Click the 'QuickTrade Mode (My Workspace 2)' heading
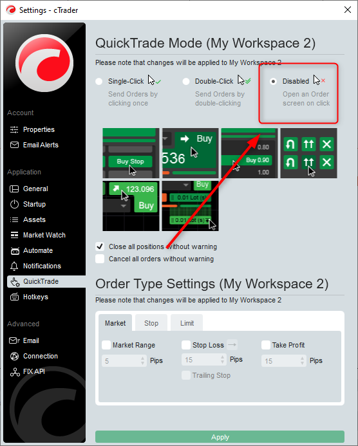The width and height of the screenshot is (358, 446). coord(205,43)
